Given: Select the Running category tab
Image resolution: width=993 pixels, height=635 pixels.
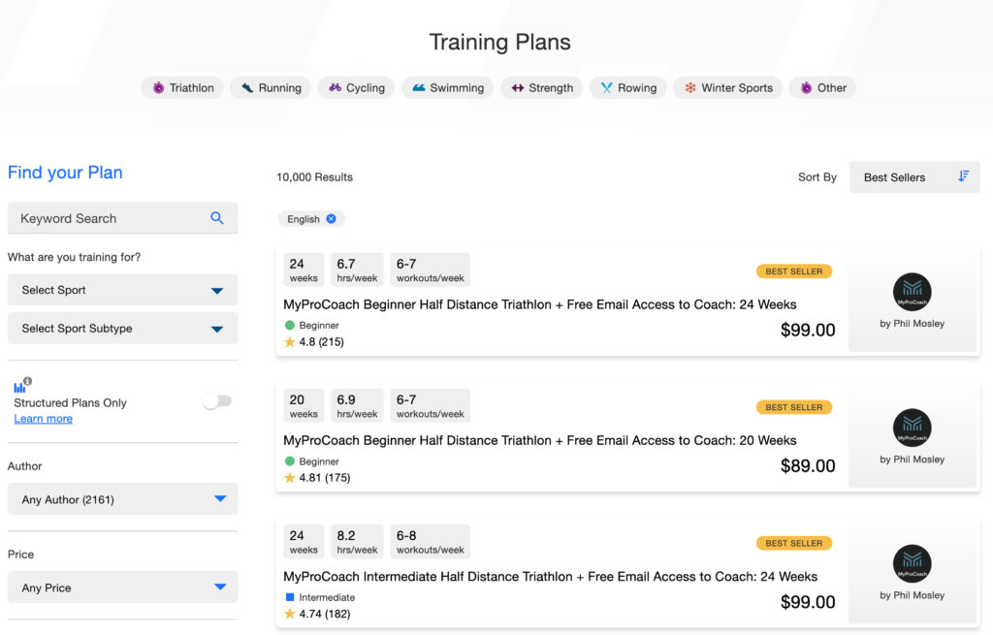Looking at the screenshot, I should pos(271,87).
